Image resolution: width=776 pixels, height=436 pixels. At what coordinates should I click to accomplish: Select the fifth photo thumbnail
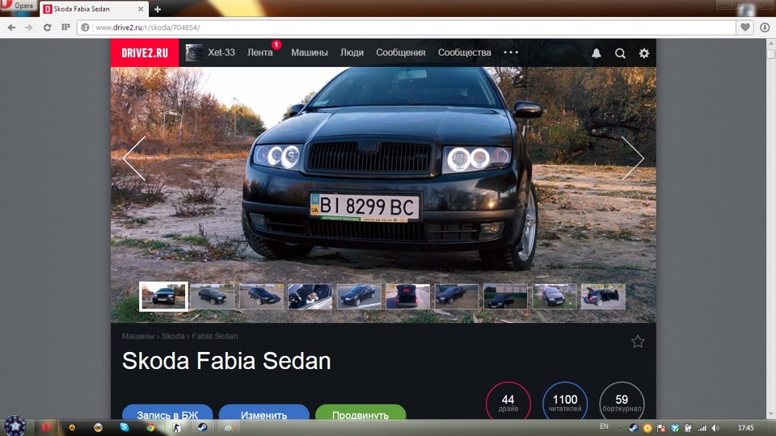pyautogui.click(x=359, y=296)
